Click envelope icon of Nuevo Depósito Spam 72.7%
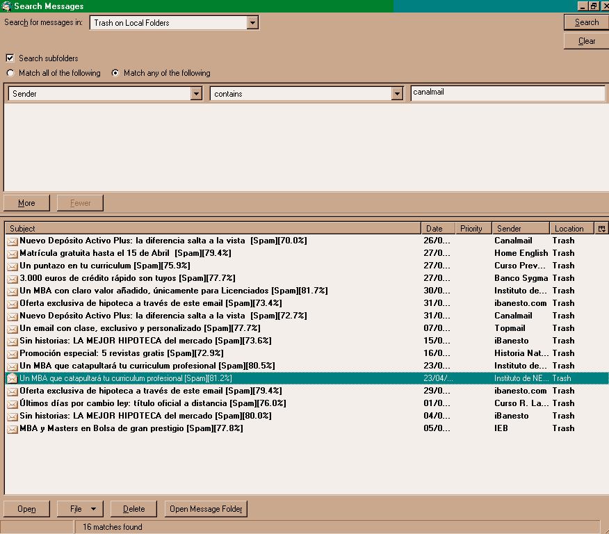This screenshot has height=534, width=609. (x=13, y=316)
